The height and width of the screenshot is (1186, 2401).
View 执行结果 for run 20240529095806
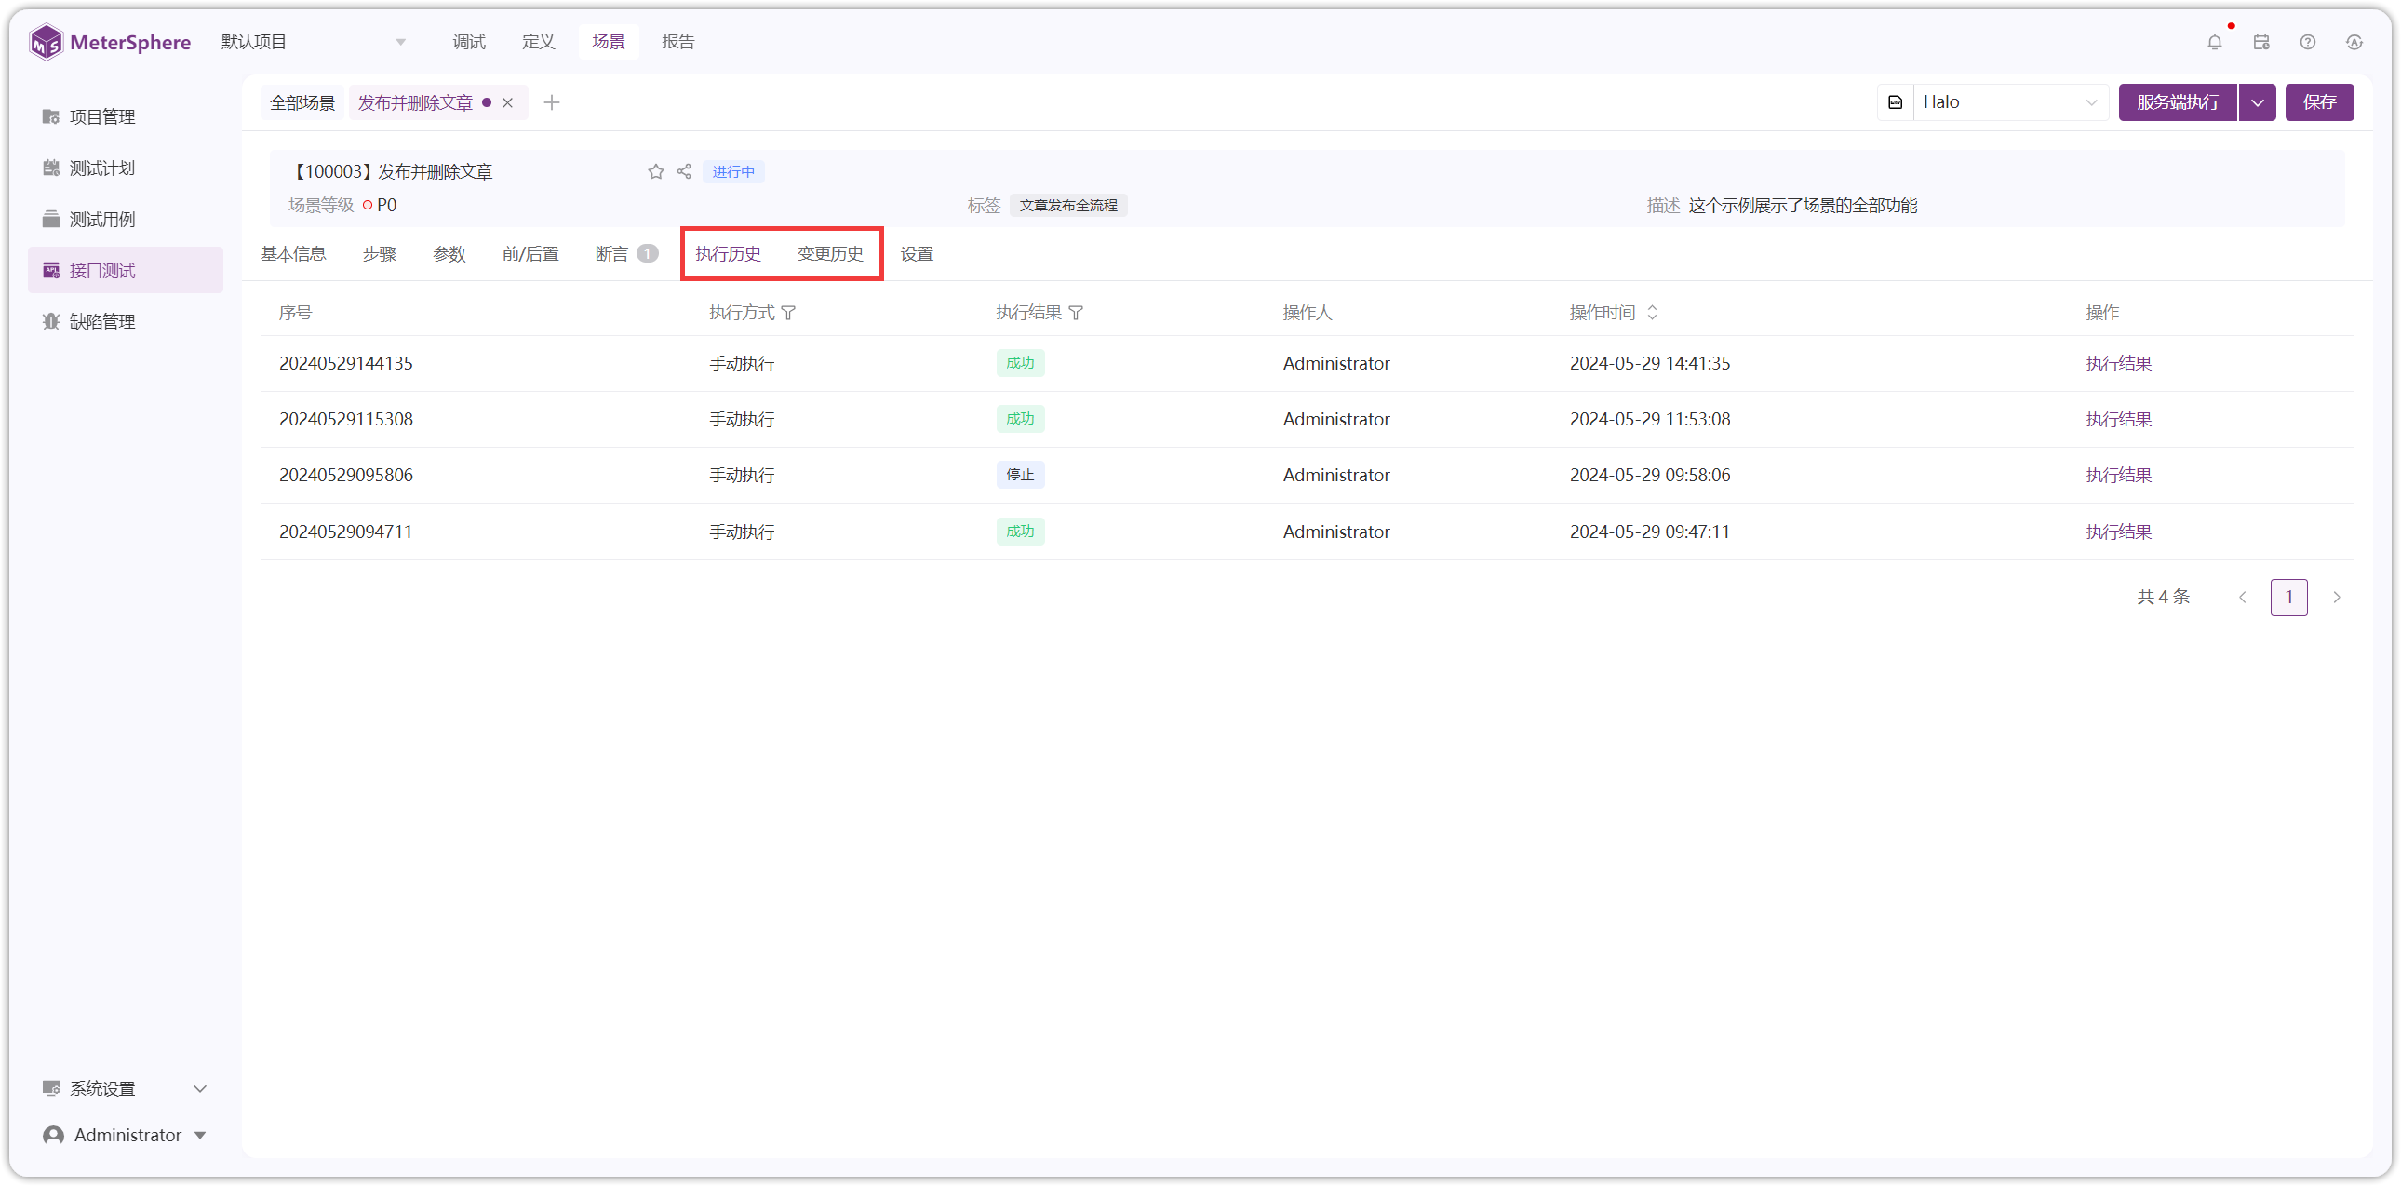2119,476
